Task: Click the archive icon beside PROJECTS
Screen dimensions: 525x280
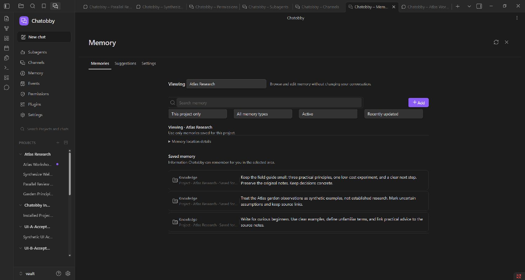Action: 66,142
